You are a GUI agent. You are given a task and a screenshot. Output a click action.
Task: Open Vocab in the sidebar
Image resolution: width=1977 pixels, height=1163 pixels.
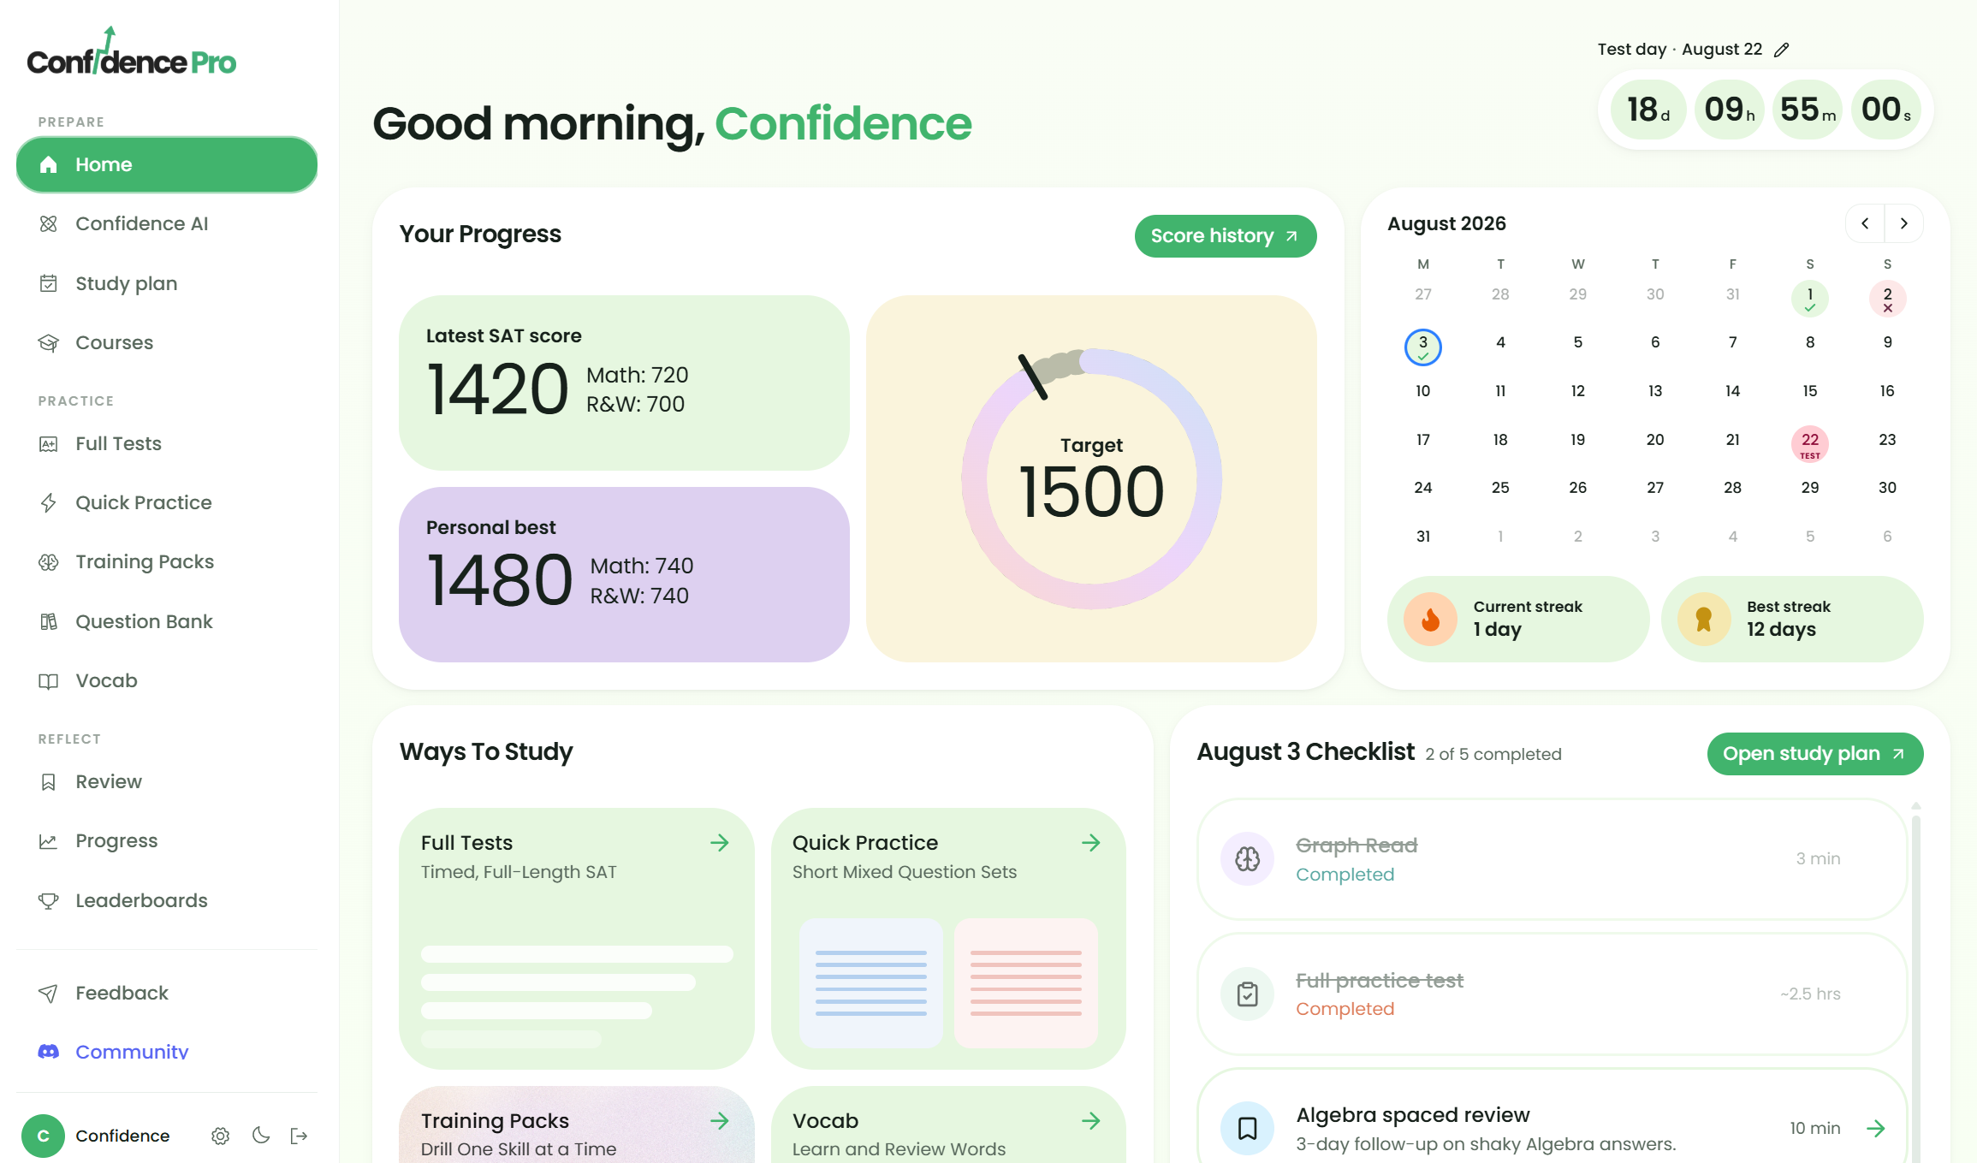[167, 680]
